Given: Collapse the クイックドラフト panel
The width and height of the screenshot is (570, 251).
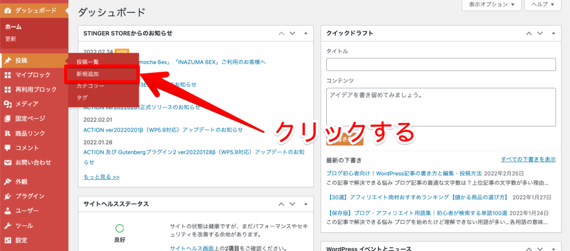Looking at the screenshot, I should (554, 33).
